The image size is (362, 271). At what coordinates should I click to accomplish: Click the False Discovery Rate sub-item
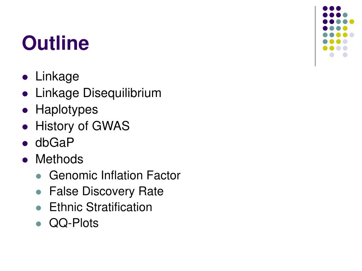click(x=106, y=191)
